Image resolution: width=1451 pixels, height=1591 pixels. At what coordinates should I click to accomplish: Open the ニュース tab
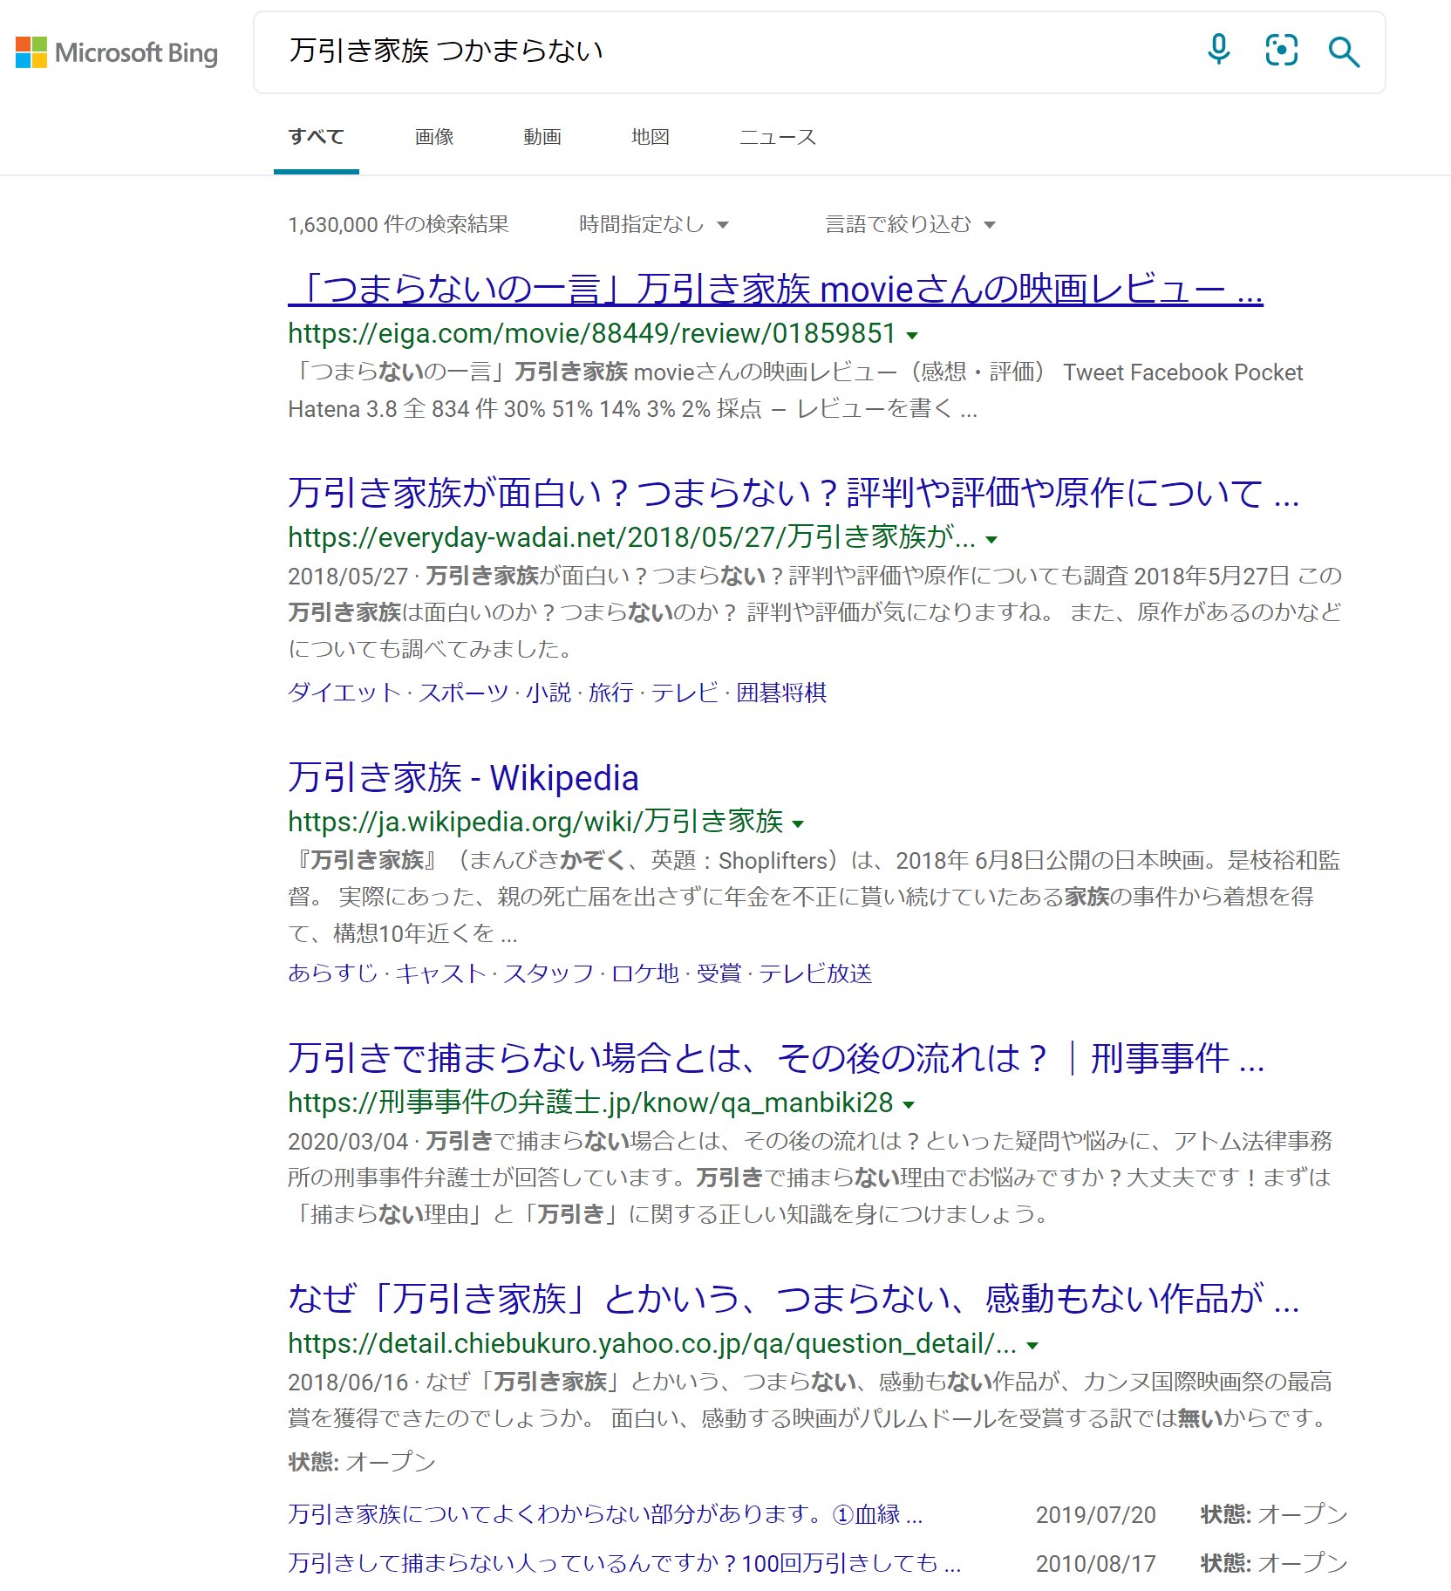[778, 137]
